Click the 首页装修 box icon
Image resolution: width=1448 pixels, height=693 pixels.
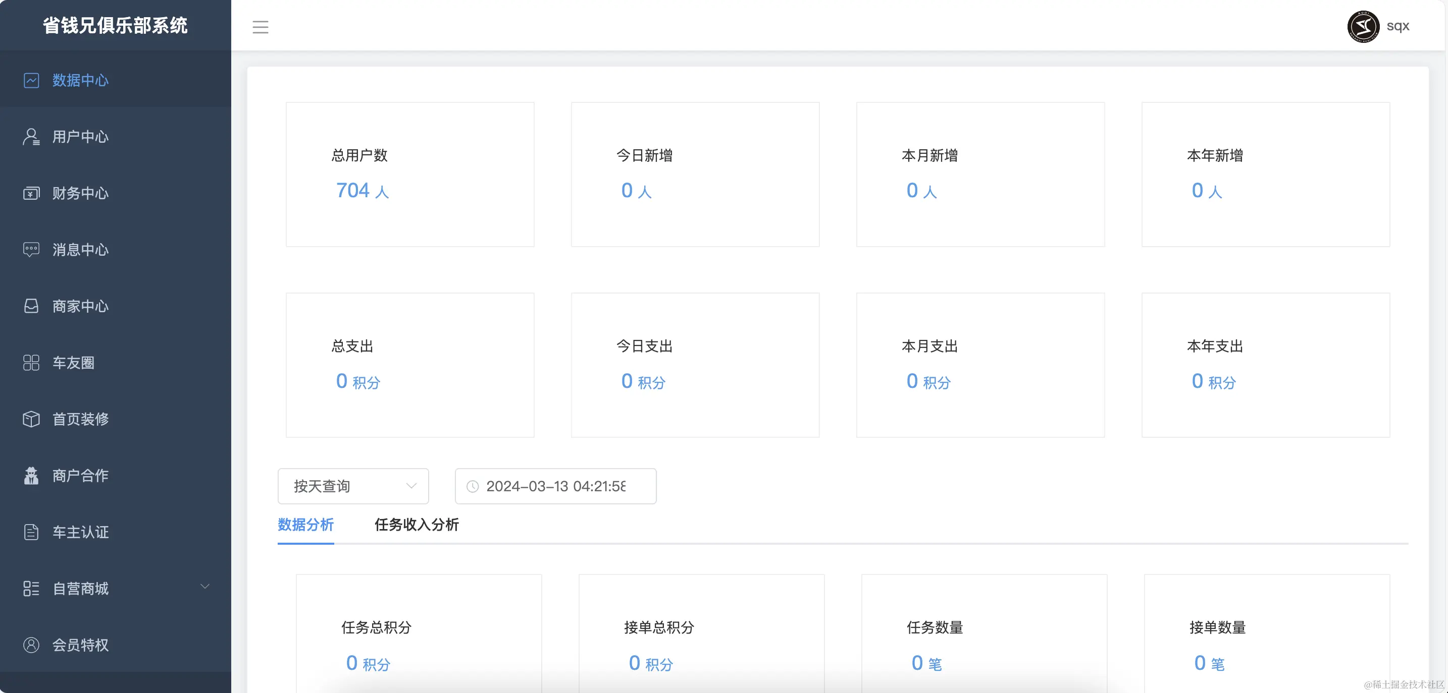[31, 419]
